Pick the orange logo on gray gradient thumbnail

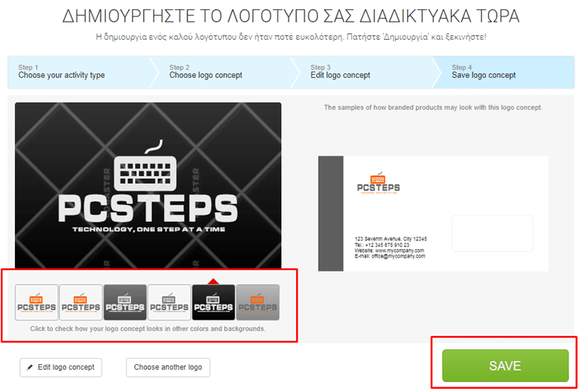point(257,303)
